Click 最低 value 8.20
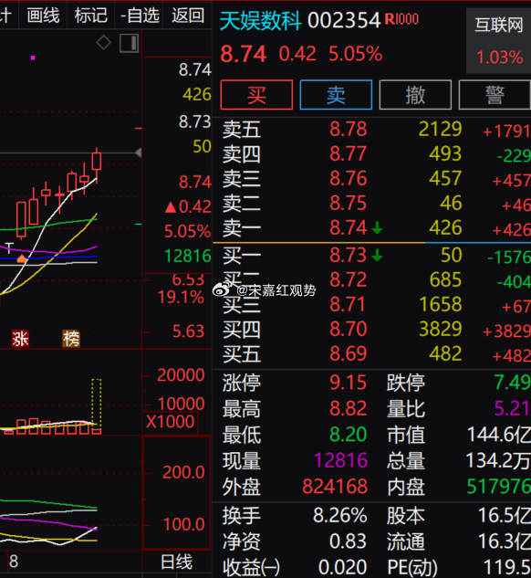This screenshot has height=578, width=531. point(348,435)
